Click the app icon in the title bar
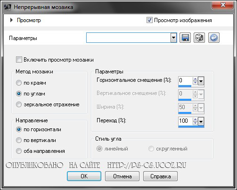Image resolution: width=237 pixels, height=190 pixels. click(x=7, y=7)
